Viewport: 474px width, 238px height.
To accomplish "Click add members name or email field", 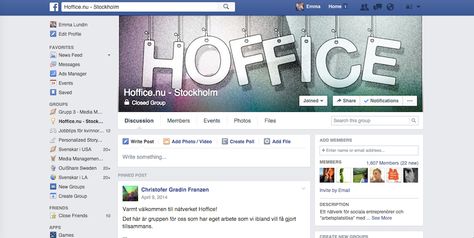I will 369,150.
